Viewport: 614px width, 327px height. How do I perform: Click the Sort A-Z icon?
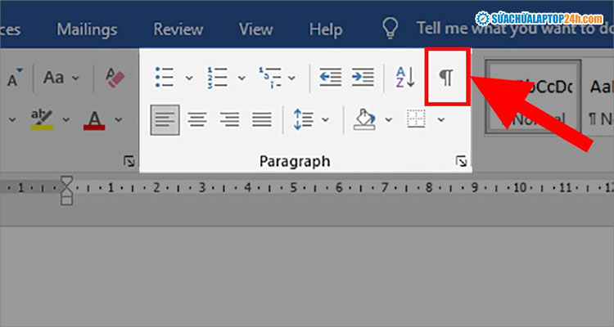tap(405, 78)
